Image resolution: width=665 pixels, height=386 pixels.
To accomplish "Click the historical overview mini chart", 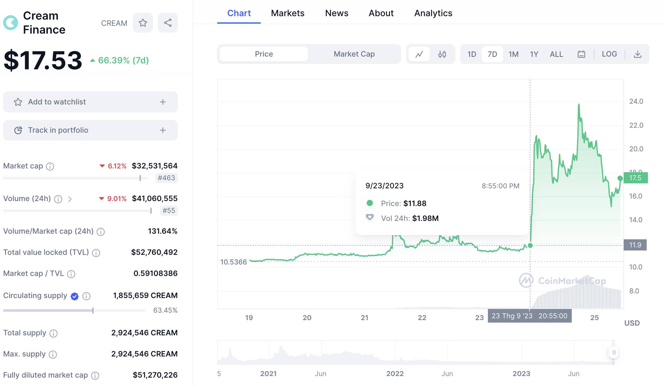I will tap(415, 352).
